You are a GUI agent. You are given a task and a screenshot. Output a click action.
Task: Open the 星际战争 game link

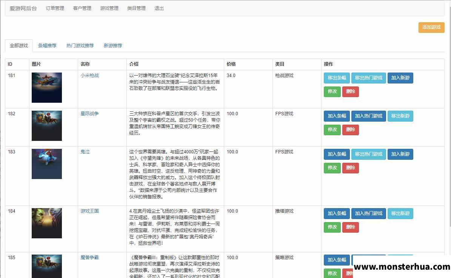tap(90, 114)
